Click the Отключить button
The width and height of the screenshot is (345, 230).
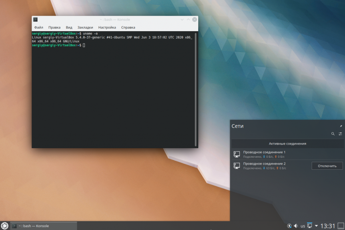[x=327, y=166]
